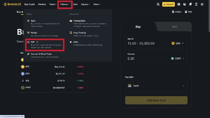210x118 pixels.
Task: Click the SOL coin icon
Action: [22, 81]
